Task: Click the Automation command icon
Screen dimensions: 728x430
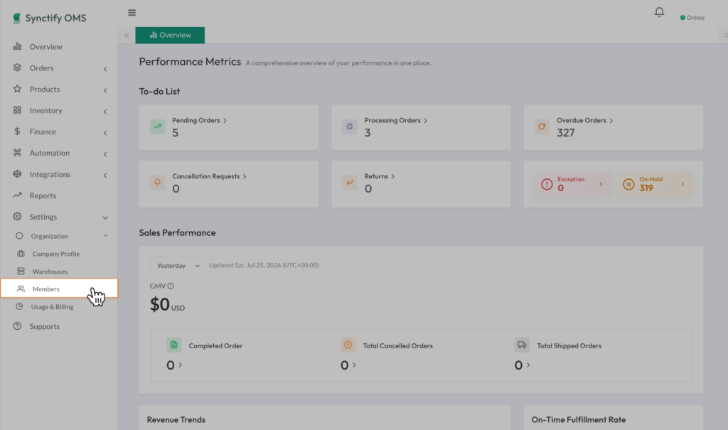Action: [17, 152]
